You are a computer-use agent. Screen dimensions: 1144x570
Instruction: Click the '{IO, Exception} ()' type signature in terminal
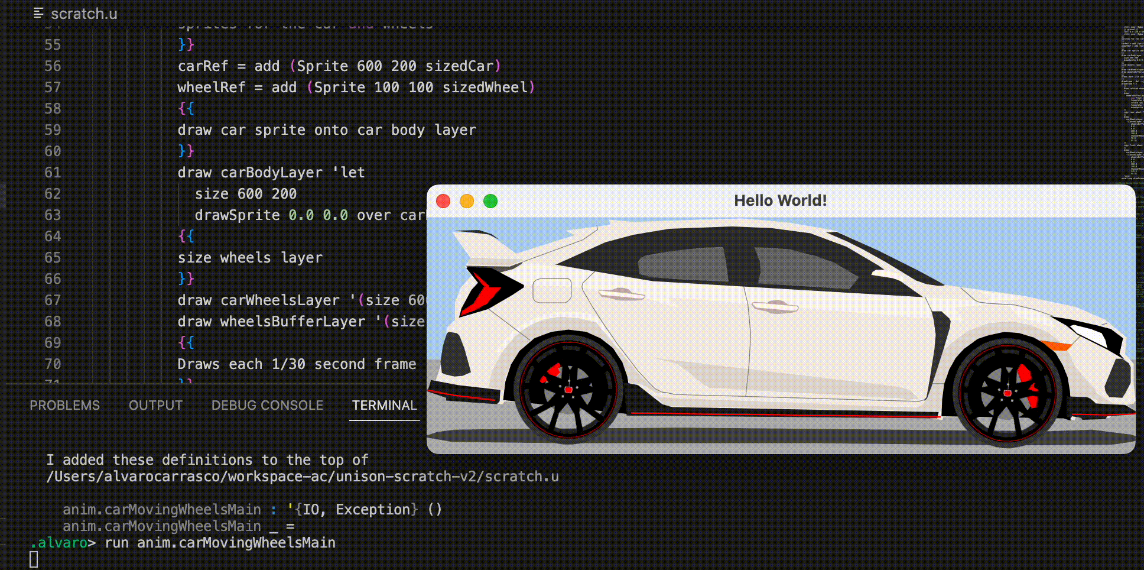click(365, 510)
